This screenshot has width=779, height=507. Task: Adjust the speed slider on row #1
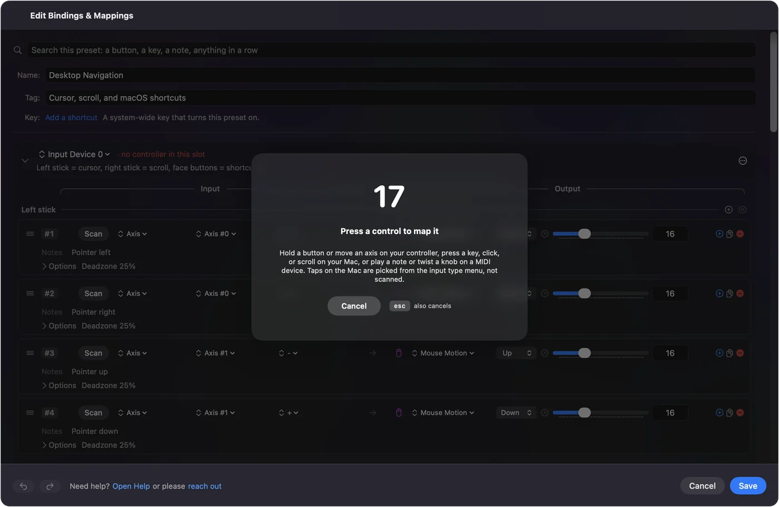[601, 234]
